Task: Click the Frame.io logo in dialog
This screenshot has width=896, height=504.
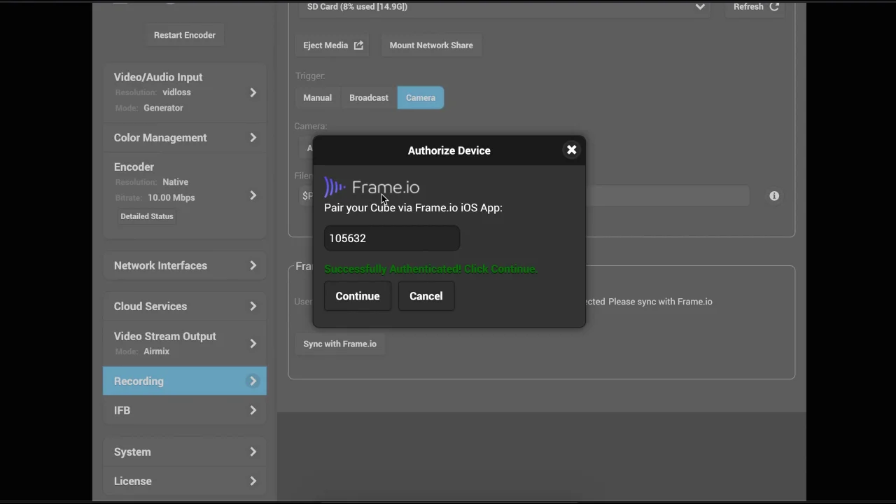Action: 372,187
